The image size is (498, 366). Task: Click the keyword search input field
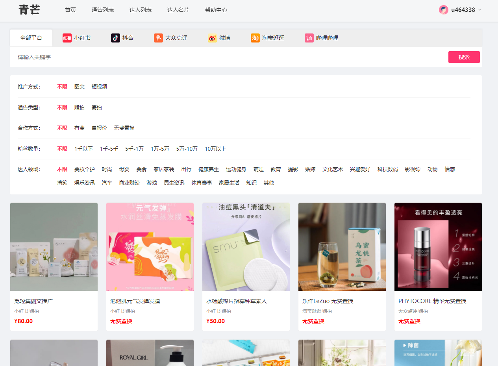pyautogui.click(x=228, y=57)
